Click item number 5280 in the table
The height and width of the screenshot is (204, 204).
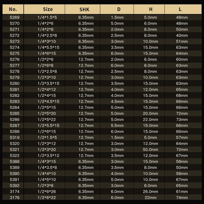pos(15,83)
